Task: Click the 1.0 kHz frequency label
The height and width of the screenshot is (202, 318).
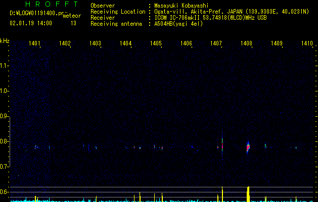Action: pyautogui.click(x=4, y=91)
